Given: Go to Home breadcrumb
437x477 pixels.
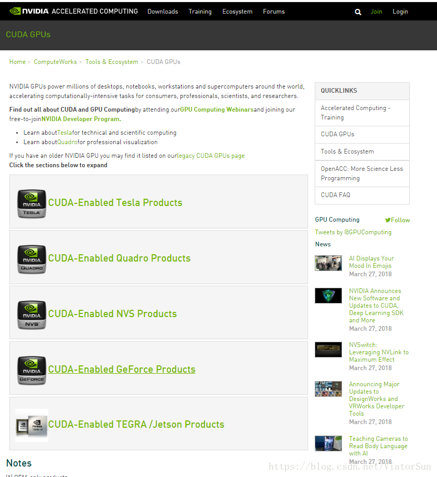Looking at the screenshot, I should tap(17, 62).
